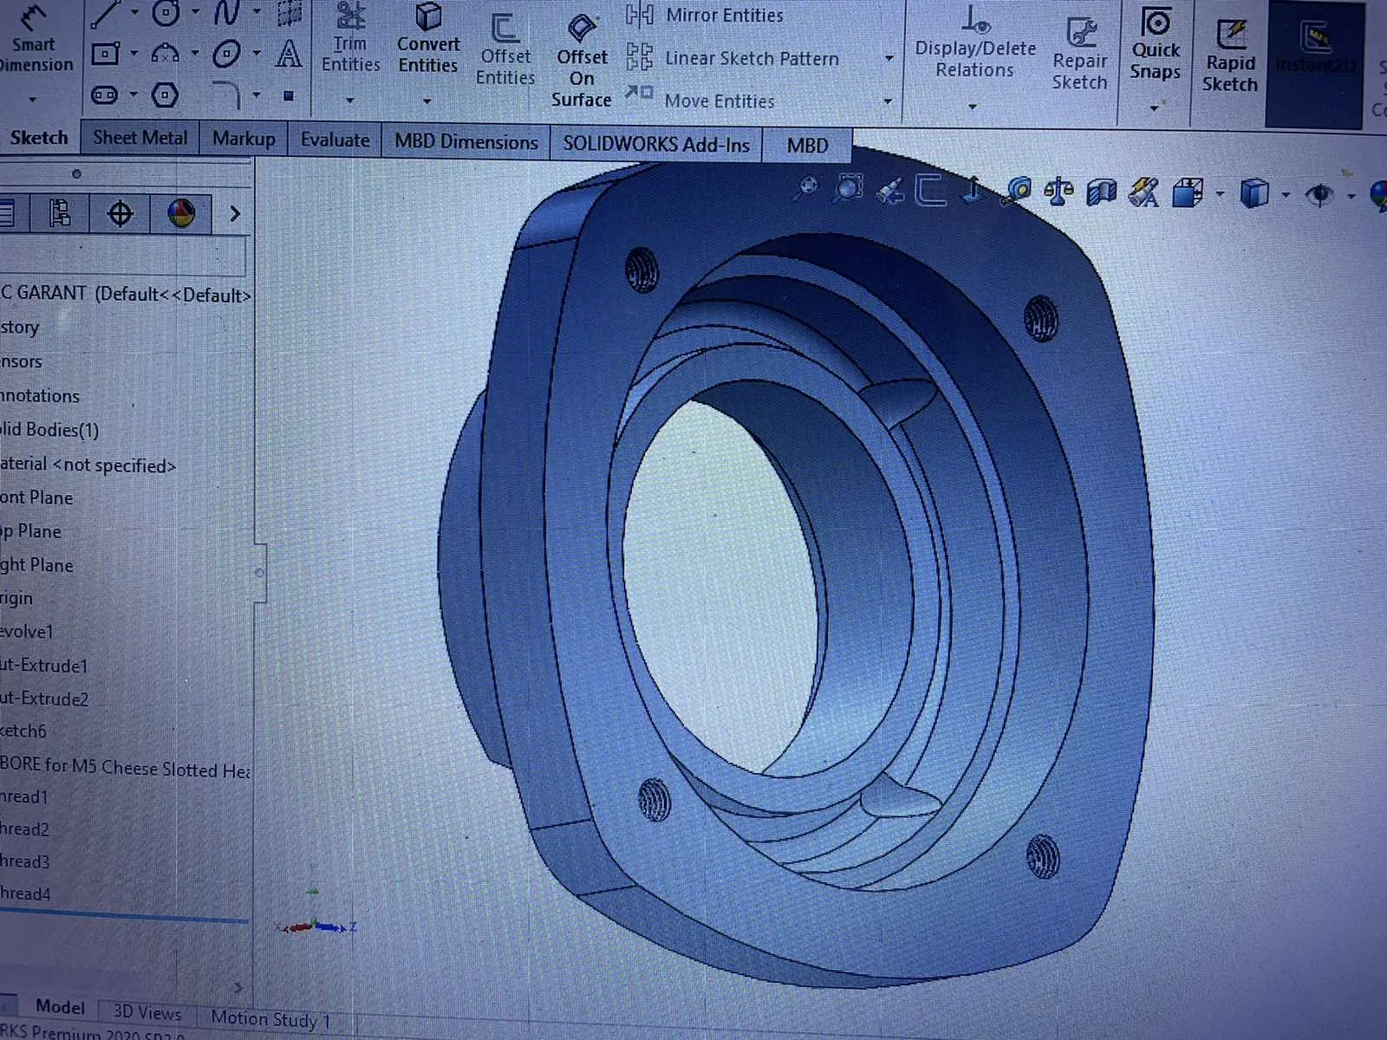Screen dimensions: 1387x1040
Task: Expand the Move Entities dropdown arrow
Action: [x=887, y=101]
